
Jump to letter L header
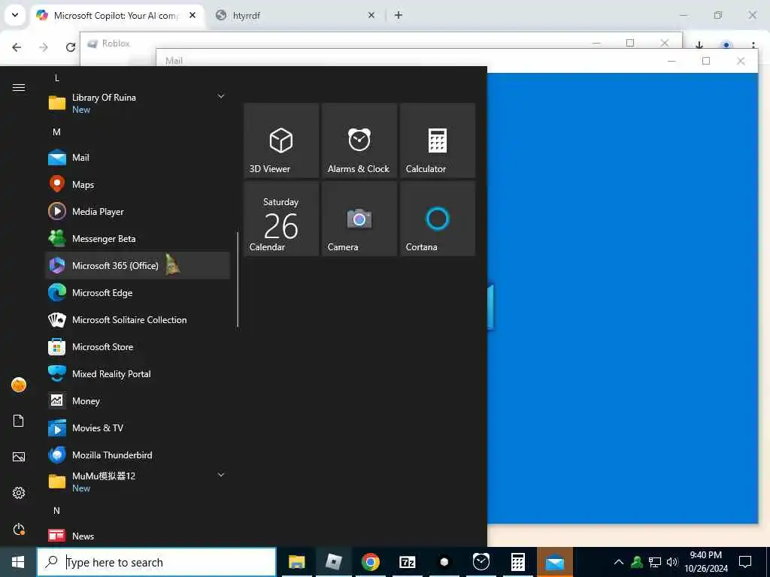[57, 77]
